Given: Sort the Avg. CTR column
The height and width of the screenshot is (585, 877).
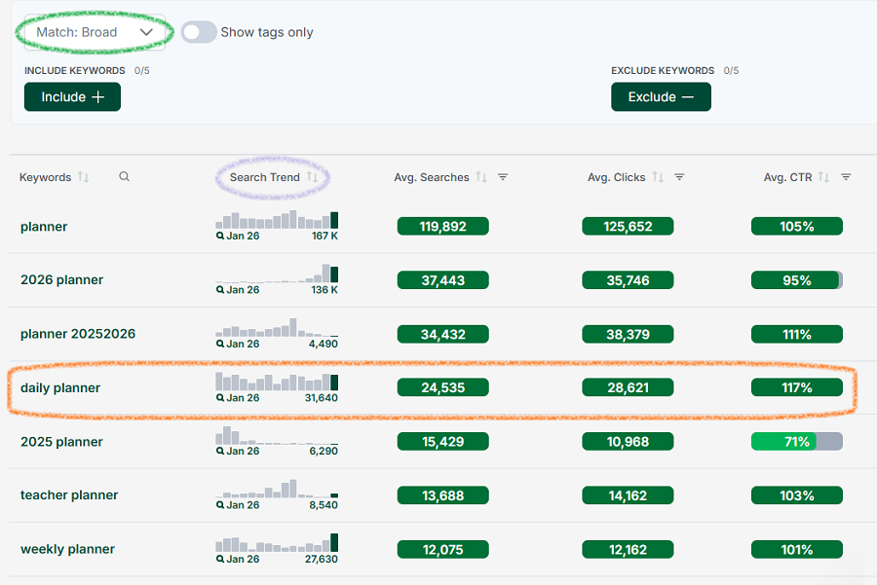Looking at the screenshot, I should [821, 177].
